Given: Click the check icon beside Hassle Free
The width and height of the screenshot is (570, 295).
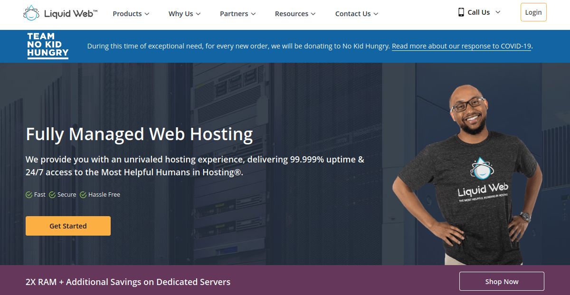Looking at the screenshot, I should tap(83, 195).
